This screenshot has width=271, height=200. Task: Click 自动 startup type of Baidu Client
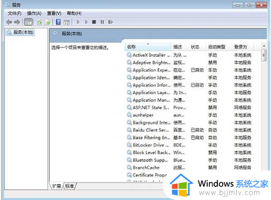click(213, 130)
